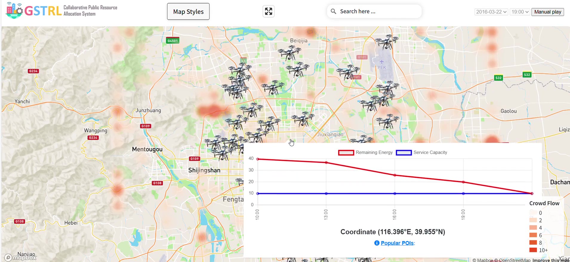
Task: Click the Wangping map label
Action: tap(95, 131)
